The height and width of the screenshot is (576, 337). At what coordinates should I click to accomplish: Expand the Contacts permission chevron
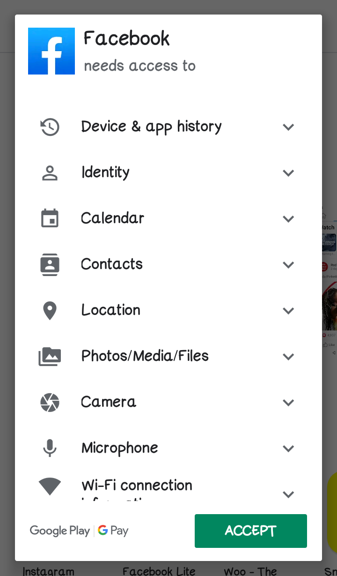tap(288, 264)
